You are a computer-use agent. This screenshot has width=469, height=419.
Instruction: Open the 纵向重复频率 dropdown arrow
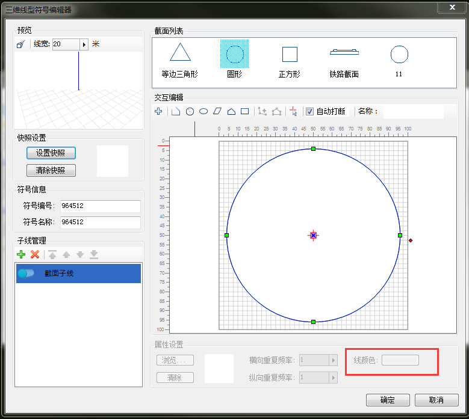click(x=333, y=378)
